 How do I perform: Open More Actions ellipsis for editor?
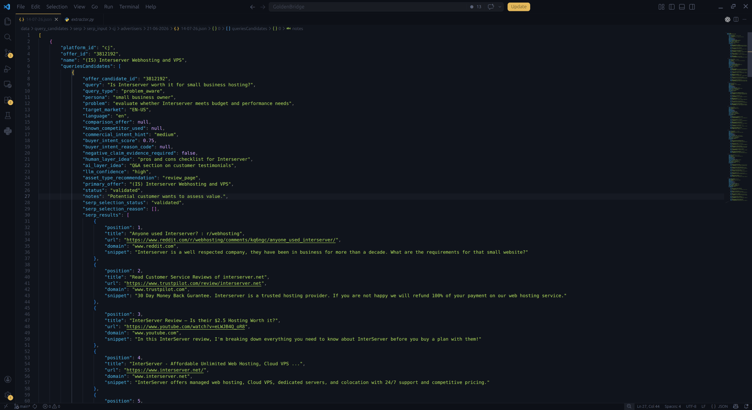tap(744, 19)
